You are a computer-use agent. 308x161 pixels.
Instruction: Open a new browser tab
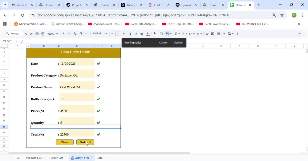pyautogui.click(x=259, y=5)
